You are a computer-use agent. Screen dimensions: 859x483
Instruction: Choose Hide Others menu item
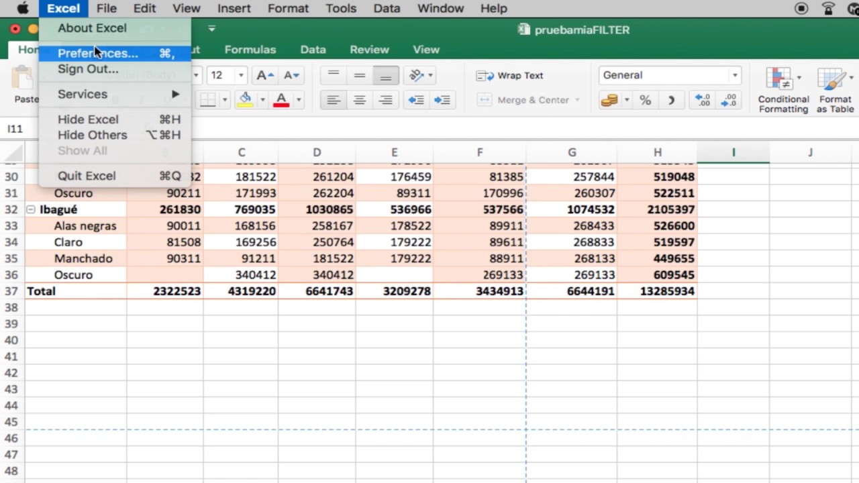pyautogui.click(x=115, y=135)
